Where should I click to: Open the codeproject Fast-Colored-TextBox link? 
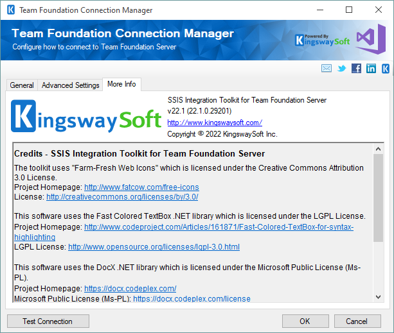tap(219, 227)
